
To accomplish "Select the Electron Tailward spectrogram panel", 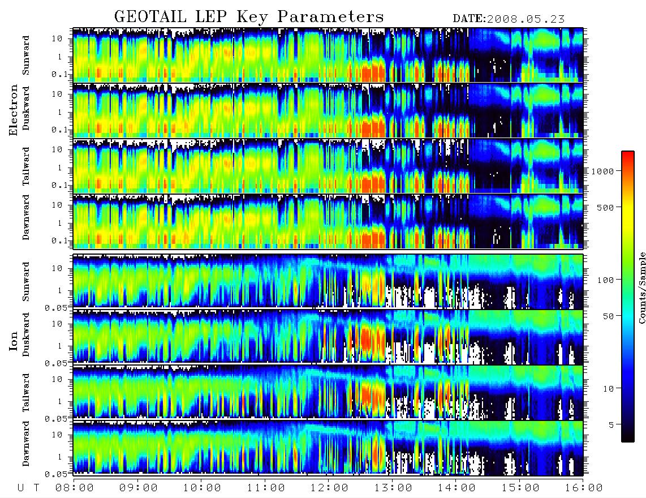I will coord(328,166).
